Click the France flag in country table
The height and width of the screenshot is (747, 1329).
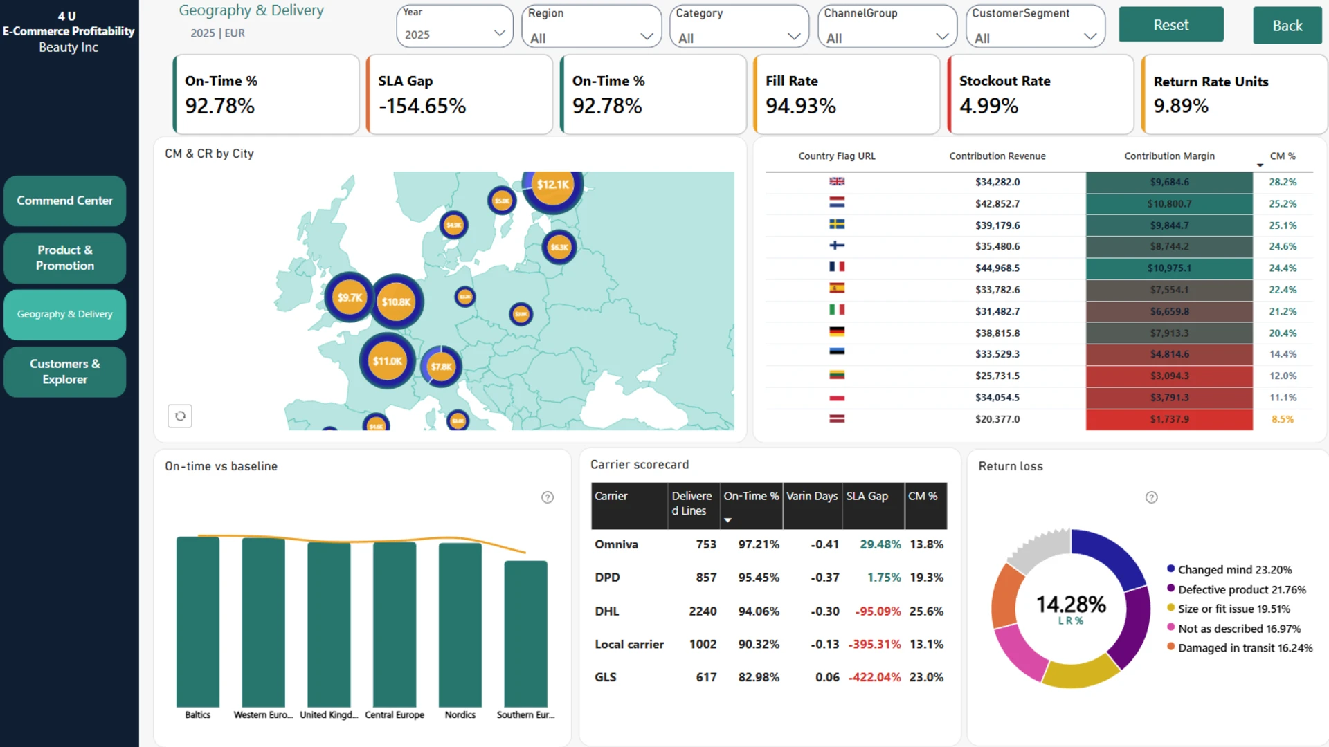point(837,267)
